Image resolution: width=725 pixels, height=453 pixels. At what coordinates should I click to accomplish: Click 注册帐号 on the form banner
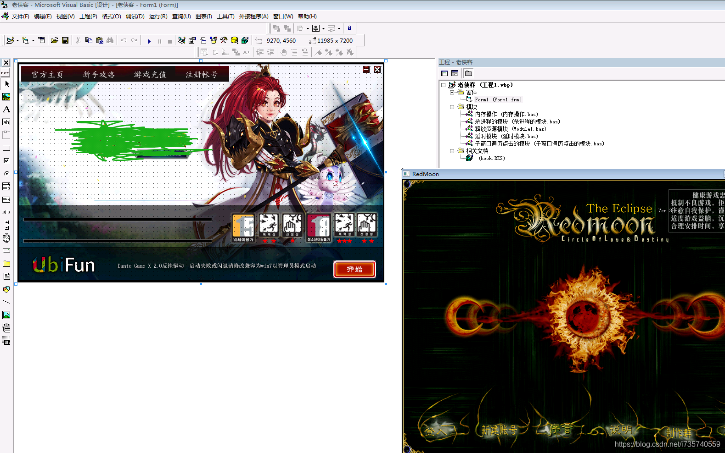(202, 74)
